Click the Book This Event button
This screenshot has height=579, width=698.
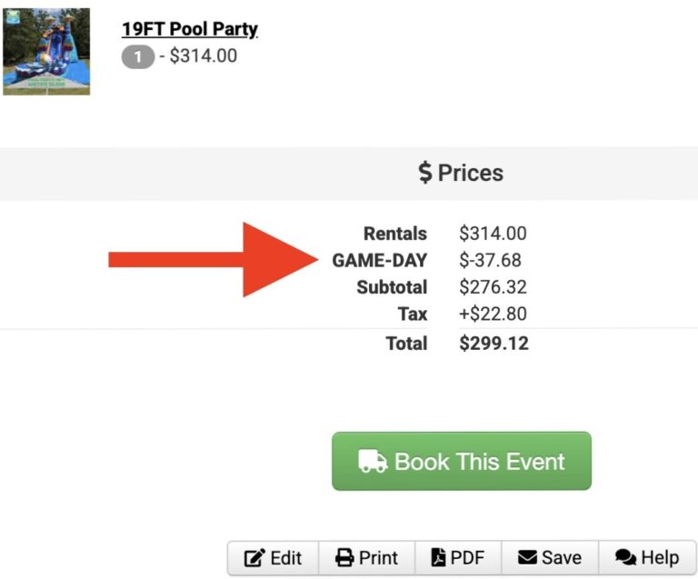click(x=462, y=461)
